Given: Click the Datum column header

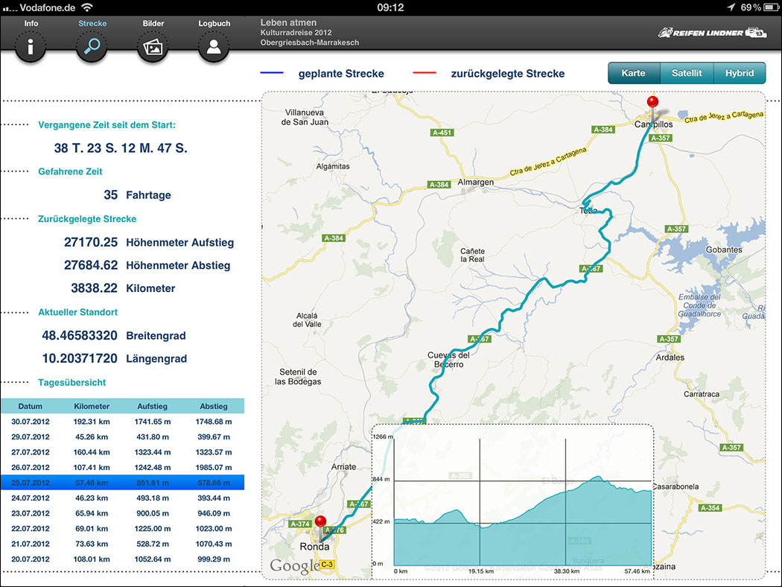Looking at the screenshot, I should tap(31, 406).
